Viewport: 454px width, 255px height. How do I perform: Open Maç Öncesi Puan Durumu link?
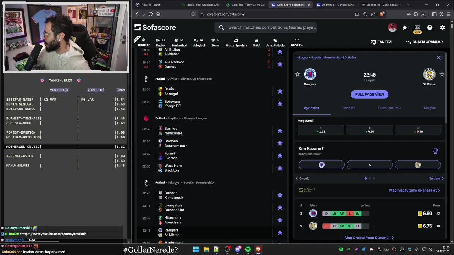click(x=369, y=238)
